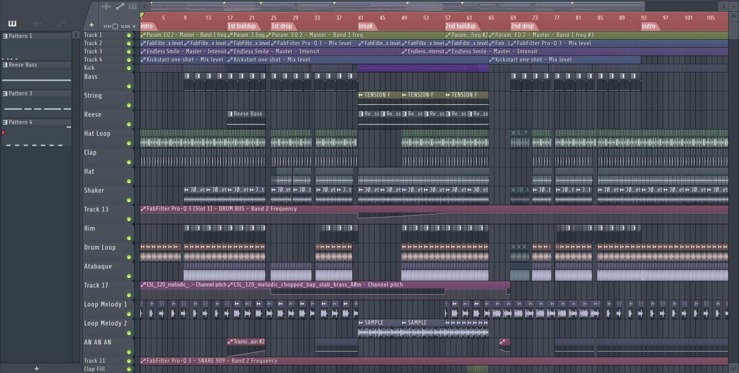
Task: Jump to the 2nd buildup marker
Action: (460, 26)
